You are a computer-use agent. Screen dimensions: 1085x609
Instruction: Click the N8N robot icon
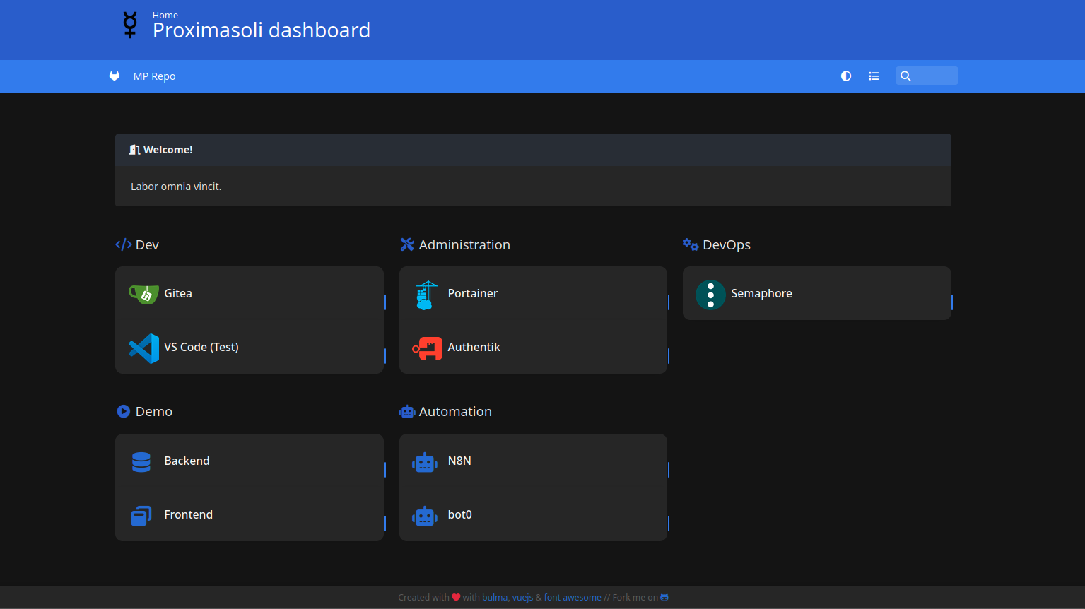[x=425, y=462]
